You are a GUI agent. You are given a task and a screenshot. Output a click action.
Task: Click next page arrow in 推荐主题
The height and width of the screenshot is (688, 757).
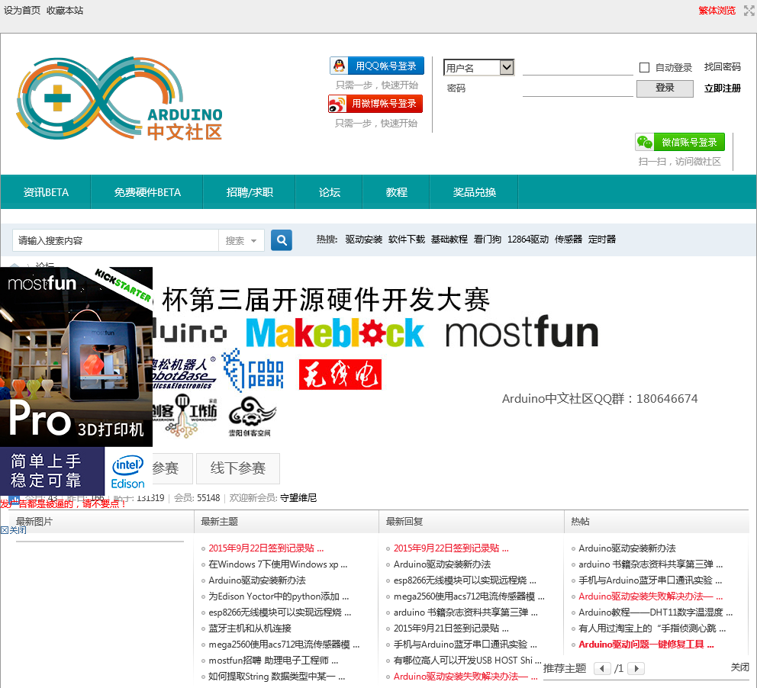click(x=636, y=668)
